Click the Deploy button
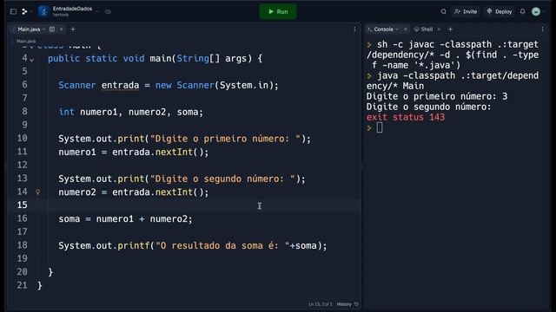 (x=500, y=11)
